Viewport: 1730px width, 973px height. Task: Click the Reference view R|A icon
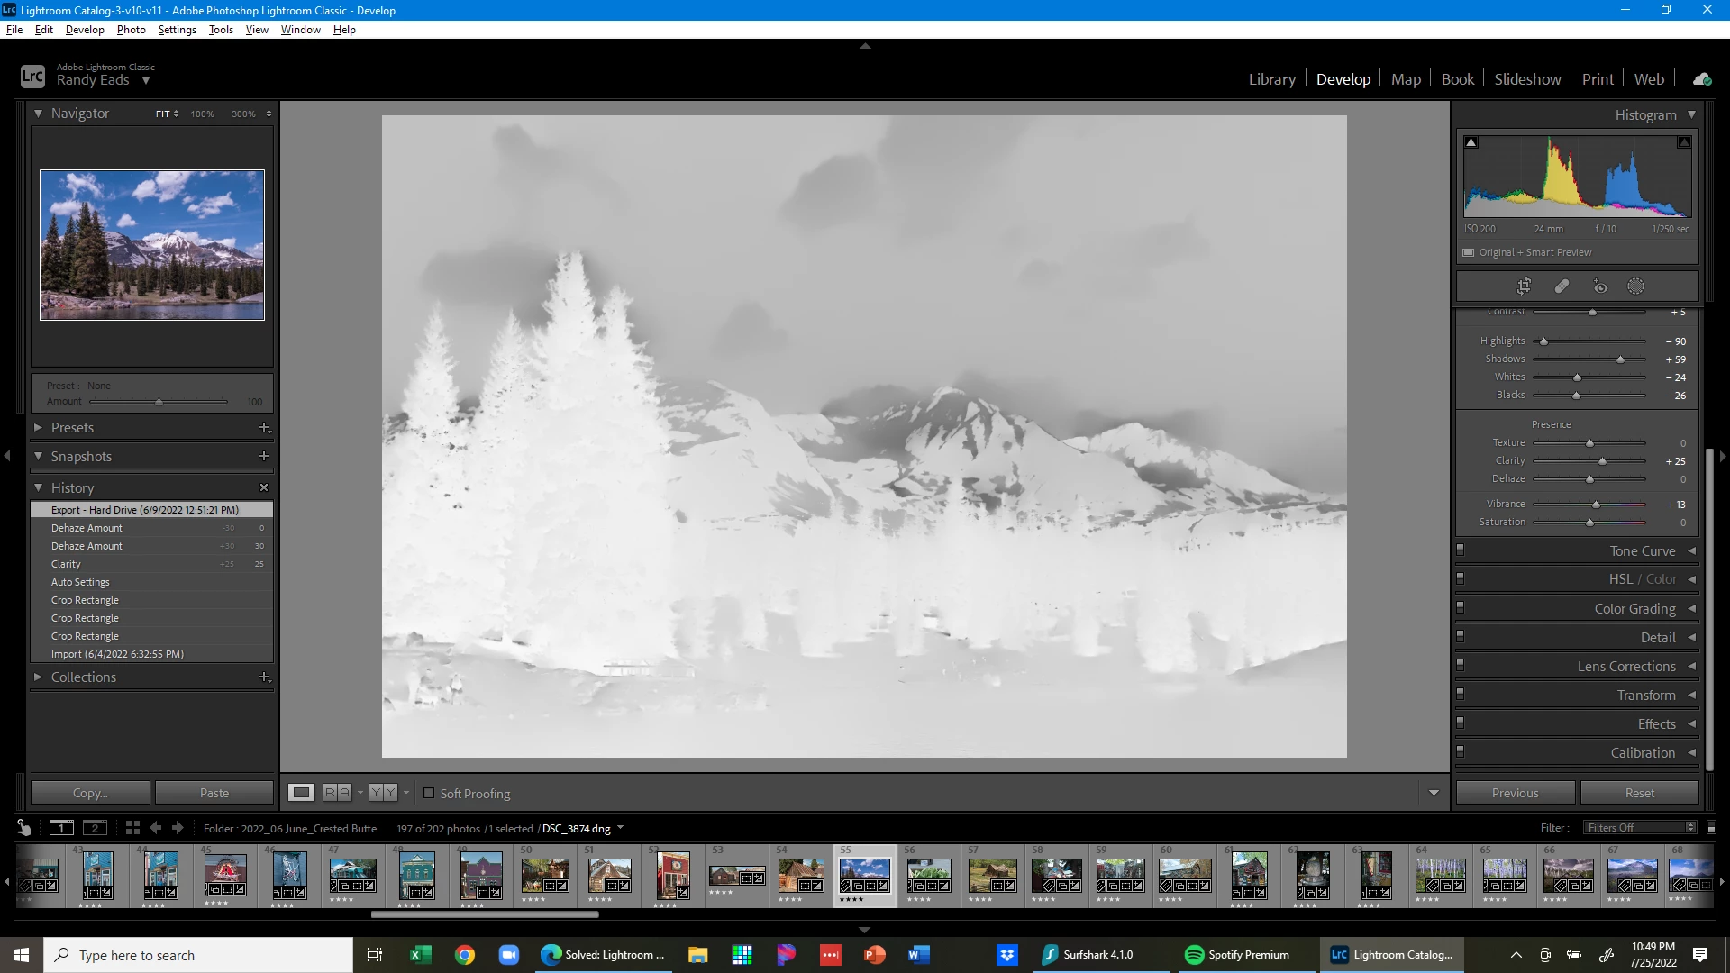click(x=337, y=793)
